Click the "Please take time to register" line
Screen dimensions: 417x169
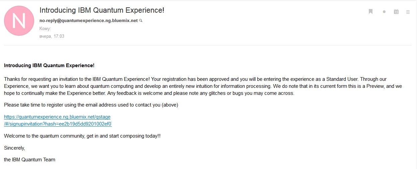91,105
